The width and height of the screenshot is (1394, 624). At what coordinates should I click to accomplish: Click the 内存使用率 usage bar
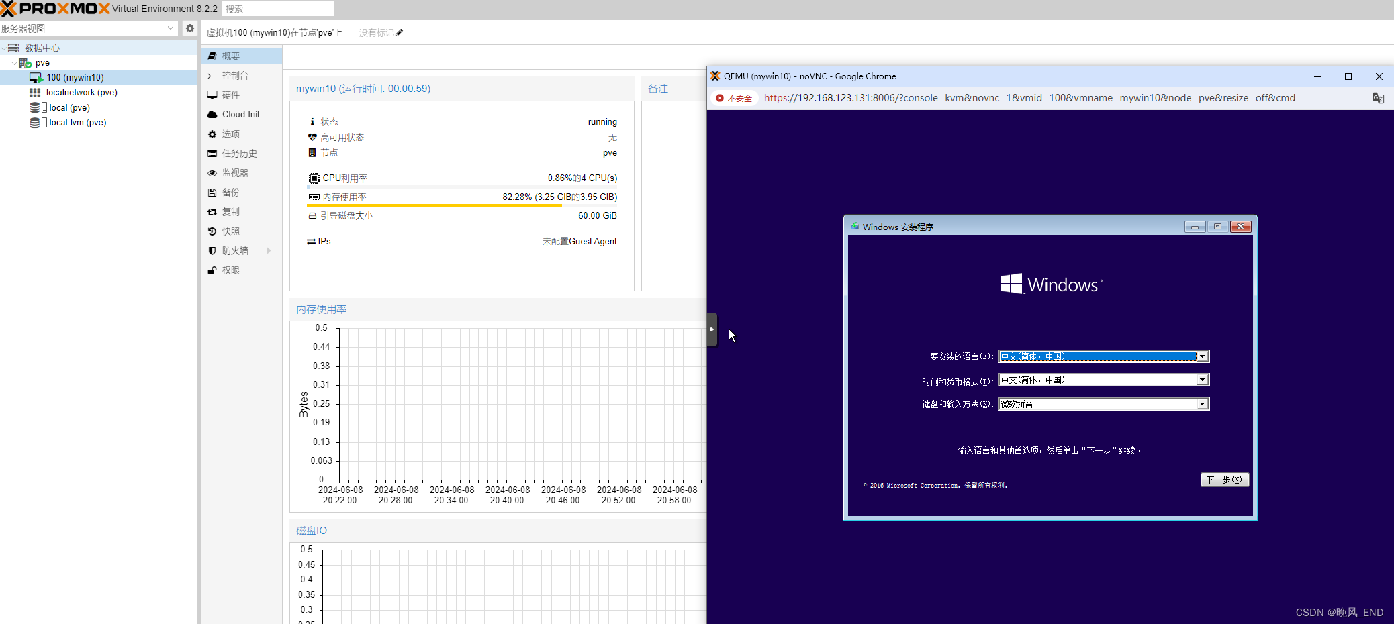click(x=462, y=205)
